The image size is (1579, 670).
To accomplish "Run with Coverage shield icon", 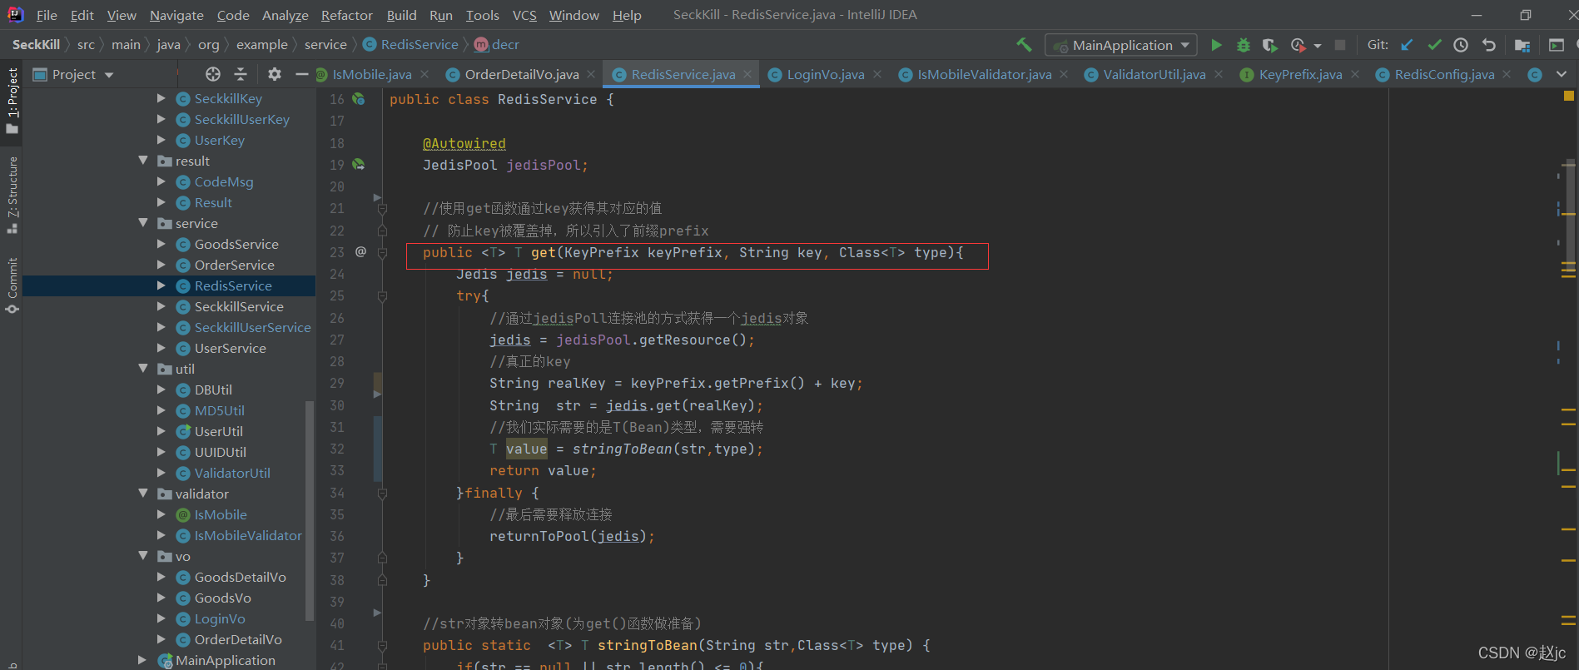I will (1269, 45).
